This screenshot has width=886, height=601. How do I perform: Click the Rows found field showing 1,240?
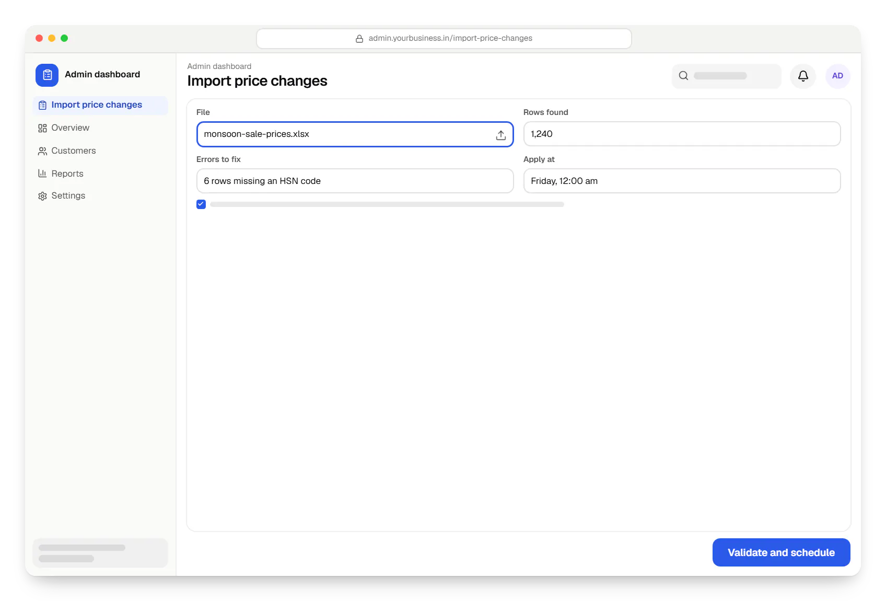pyautogui.click(x=682, y=134)
